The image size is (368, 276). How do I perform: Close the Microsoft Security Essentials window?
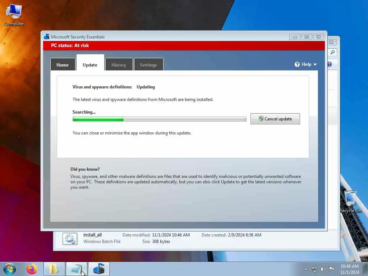318,37
